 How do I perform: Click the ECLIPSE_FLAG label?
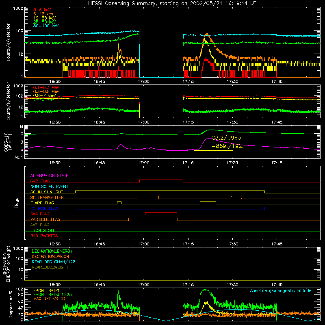pos(44,208)
